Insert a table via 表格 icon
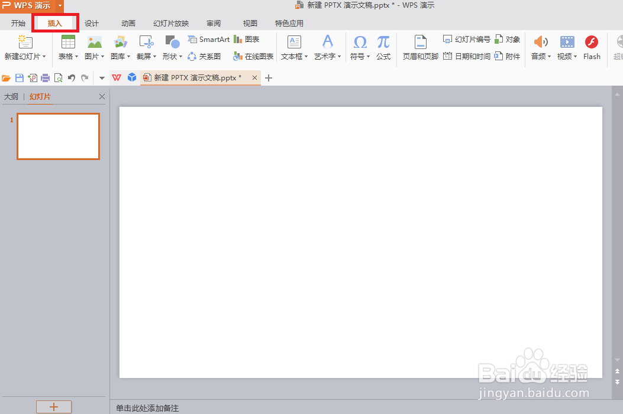Image resolution: width=623 pixels, height=414 pixels. point(68,42)
